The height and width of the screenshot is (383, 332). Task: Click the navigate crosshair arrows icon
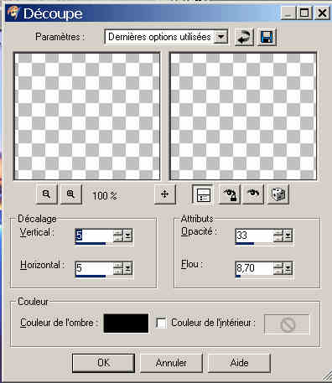click(x=165, y=194)
